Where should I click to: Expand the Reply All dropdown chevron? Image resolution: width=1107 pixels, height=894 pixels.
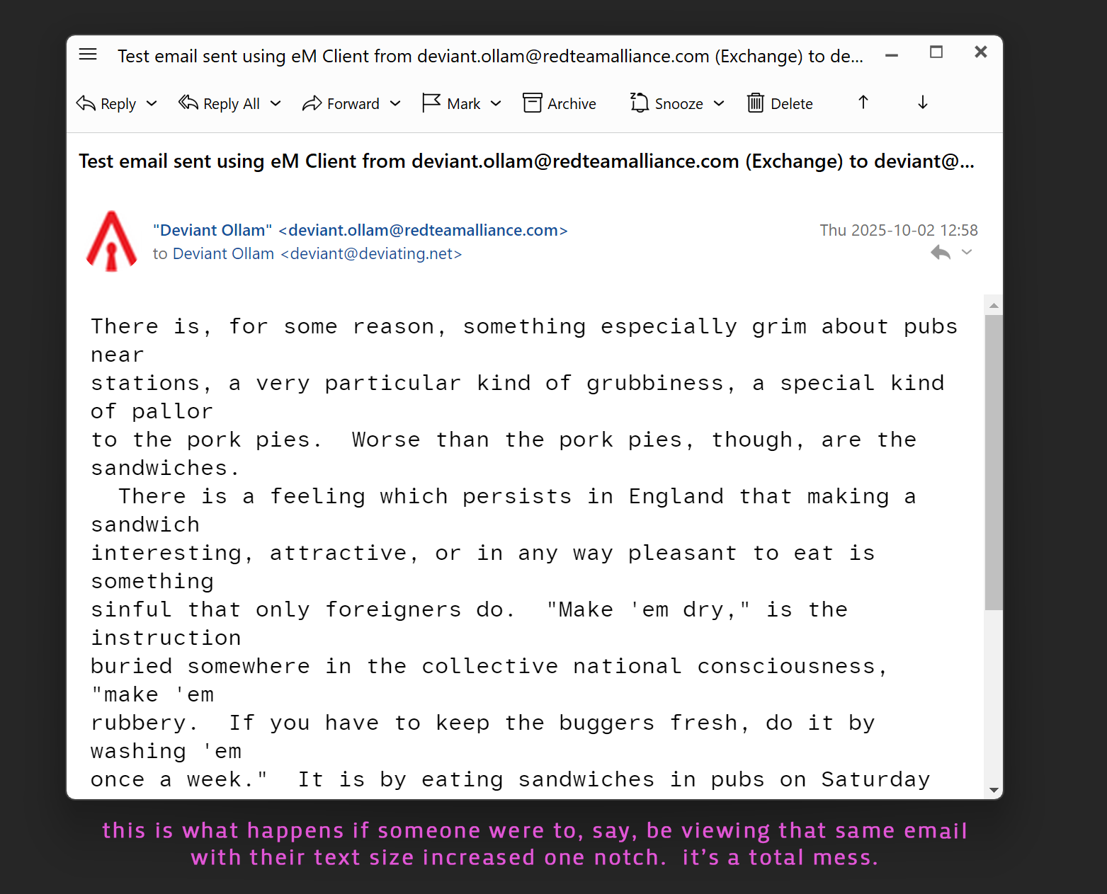(x=276, y=103)
